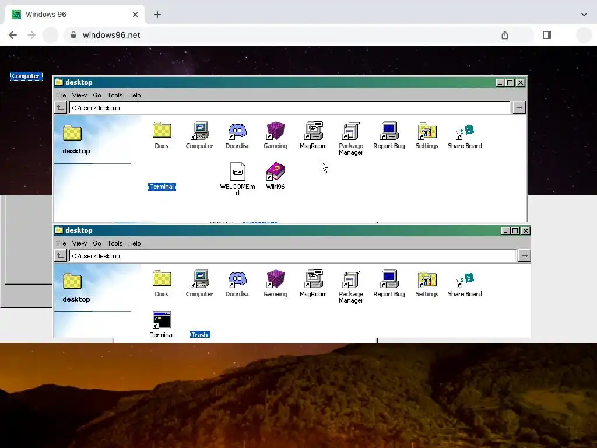Go up one folder in lower window

coord(61,256)
